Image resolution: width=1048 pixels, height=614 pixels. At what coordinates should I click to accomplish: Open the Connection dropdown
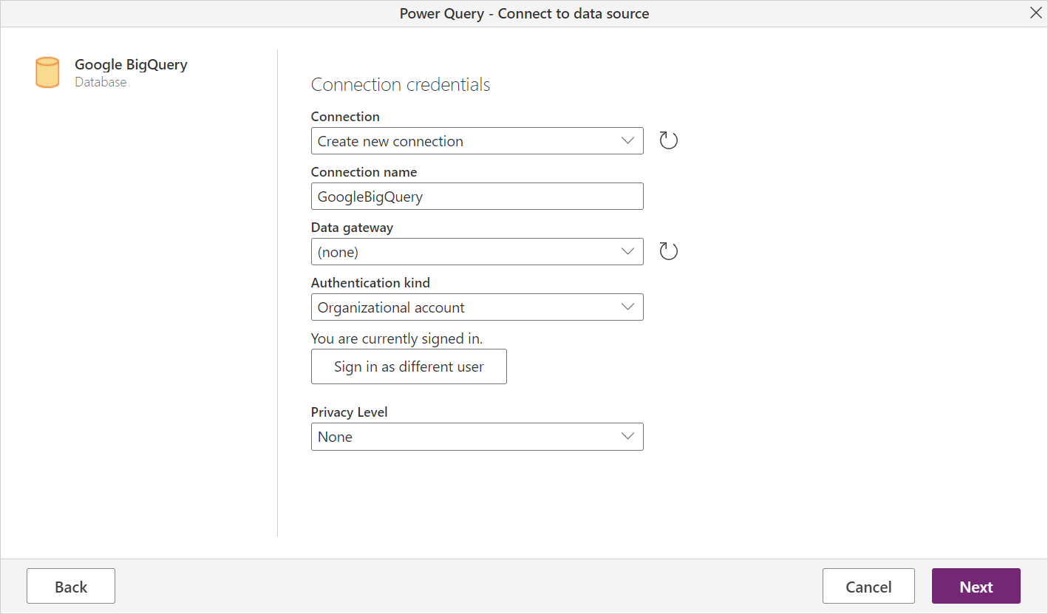coord(477,141)
